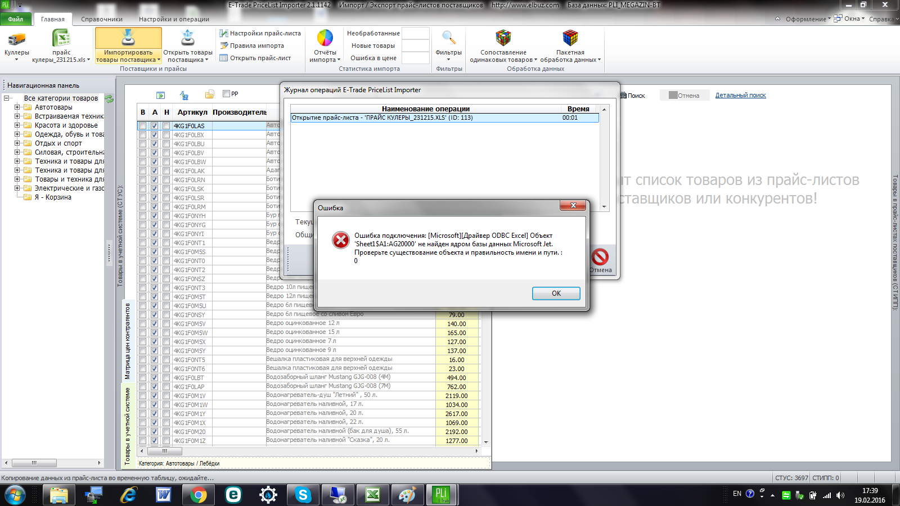Open the Детальный поиск link
The height and width of the screenshot is (506, 900).
(741, 96)
